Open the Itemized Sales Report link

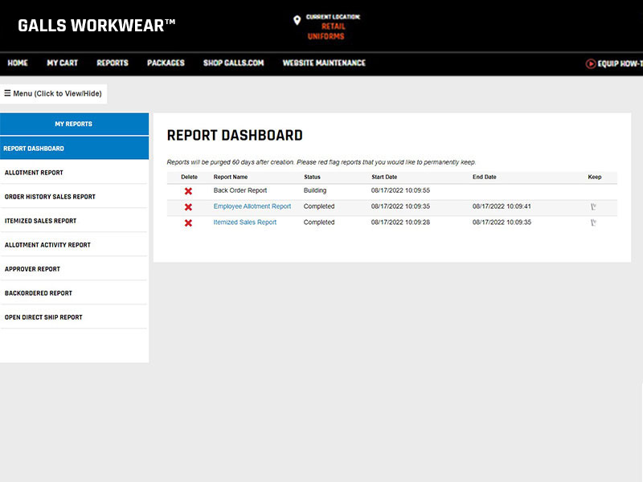tap(244, 223)
